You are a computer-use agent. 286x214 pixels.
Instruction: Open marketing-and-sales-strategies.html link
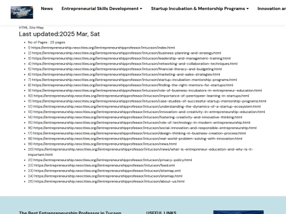[x=126, y=75]
